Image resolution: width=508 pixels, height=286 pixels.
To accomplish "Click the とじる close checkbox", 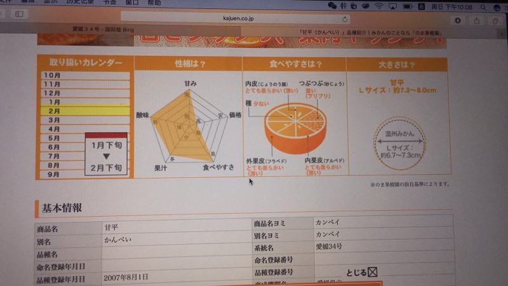I will (373, 272).
